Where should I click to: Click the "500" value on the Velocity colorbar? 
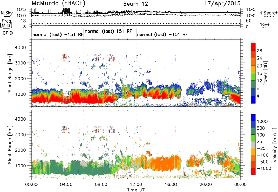pyautogui.click(x=261, y=128)
